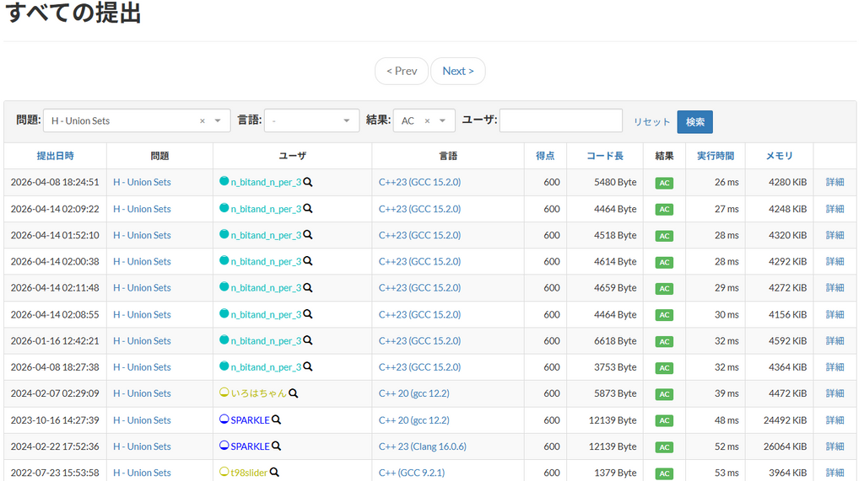Screen dimensions: 864x481
Task: Open the problem selection dropdown
Action: coord(218,121)
